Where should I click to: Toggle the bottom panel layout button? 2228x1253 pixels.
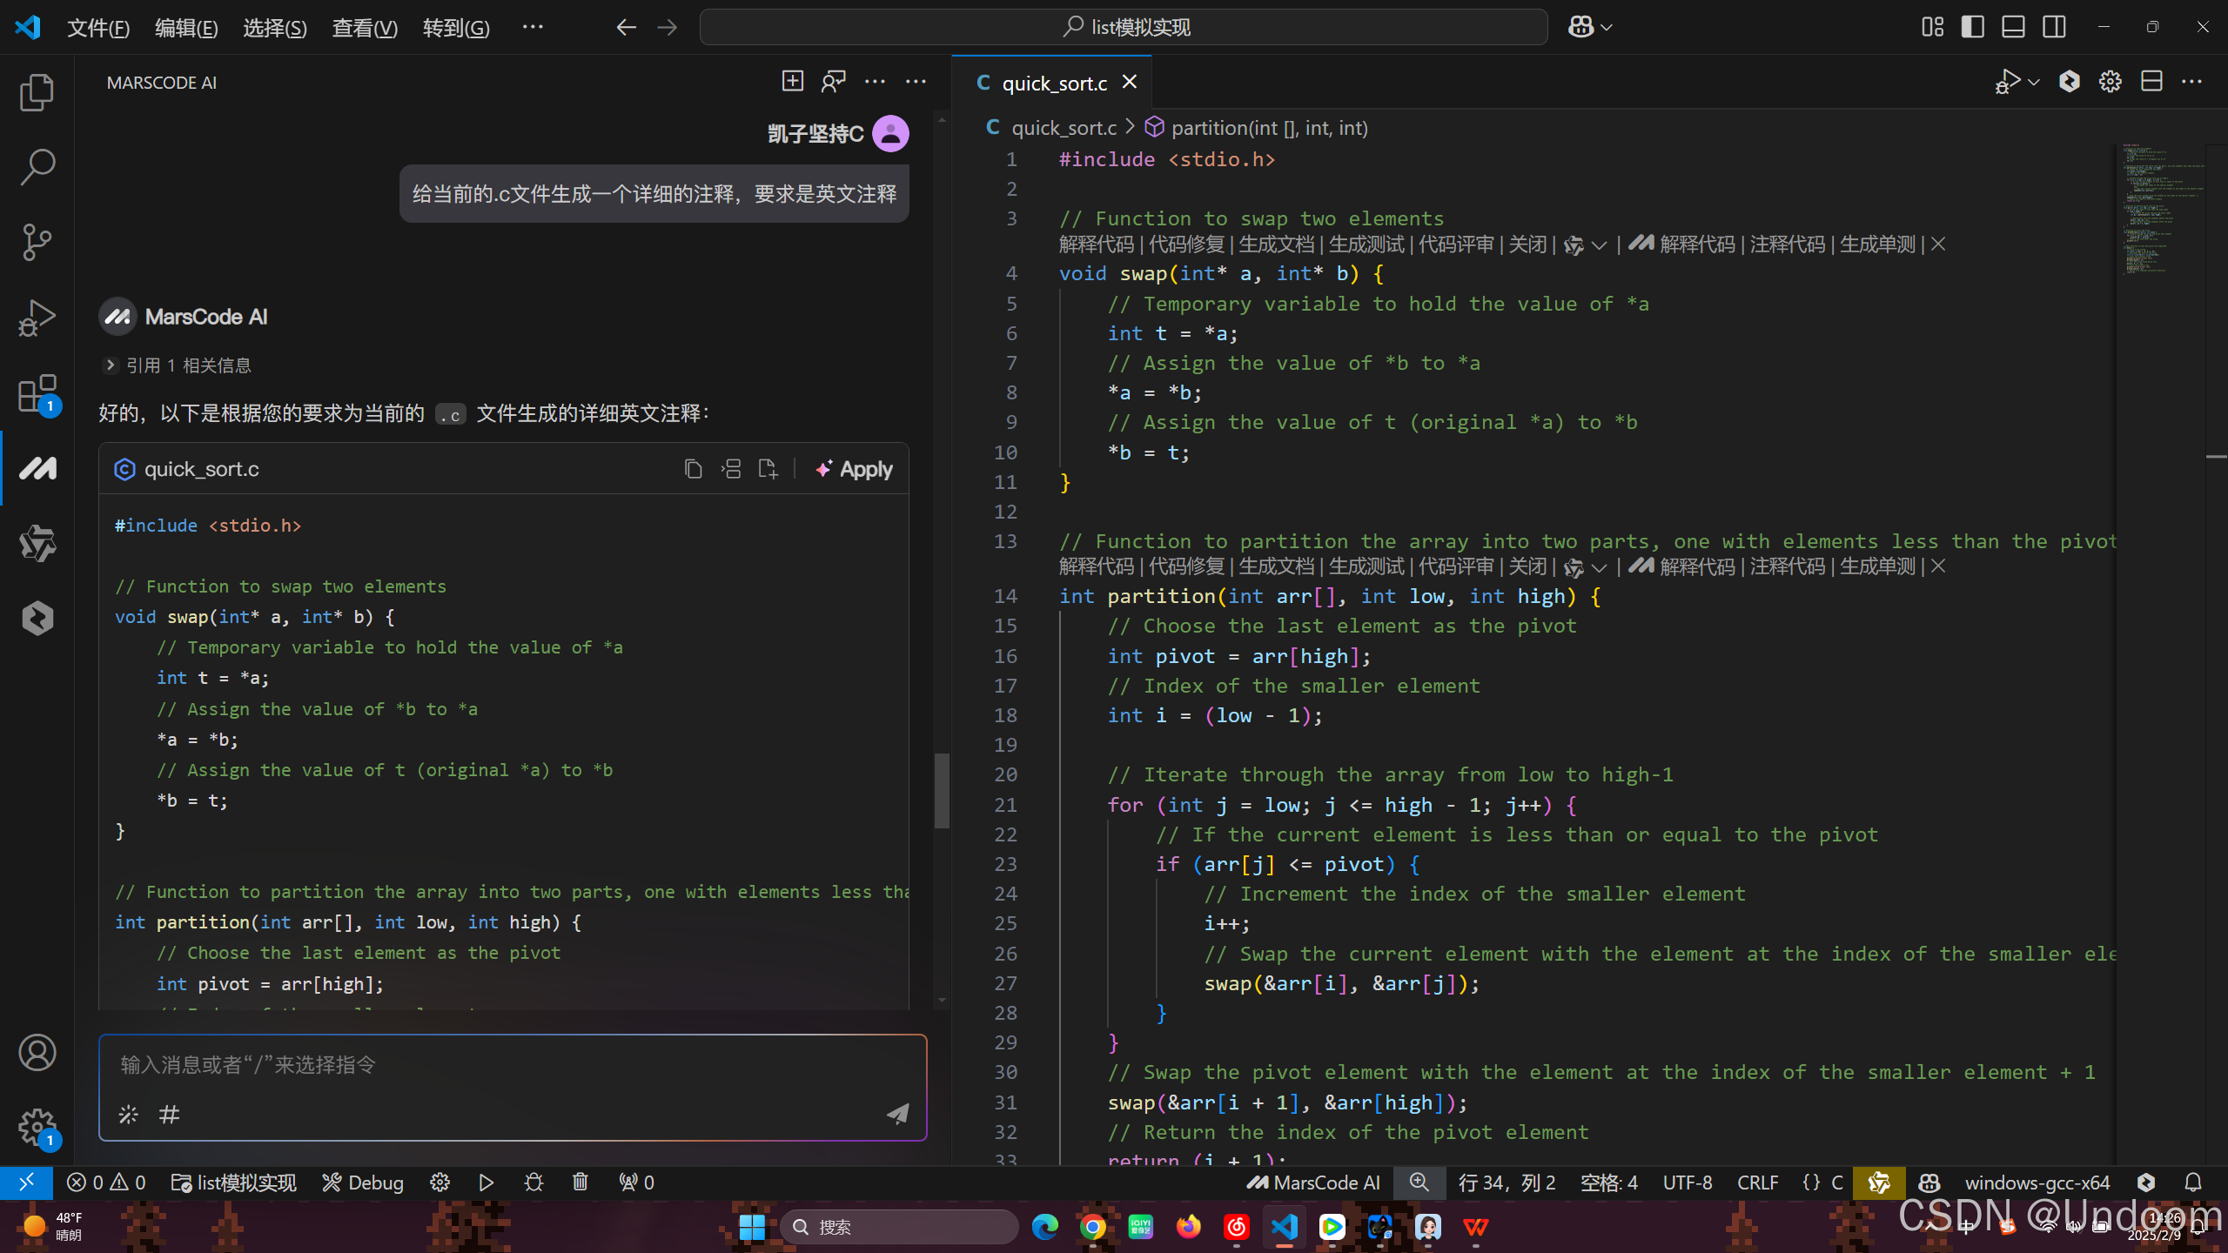coord(2013,27)
